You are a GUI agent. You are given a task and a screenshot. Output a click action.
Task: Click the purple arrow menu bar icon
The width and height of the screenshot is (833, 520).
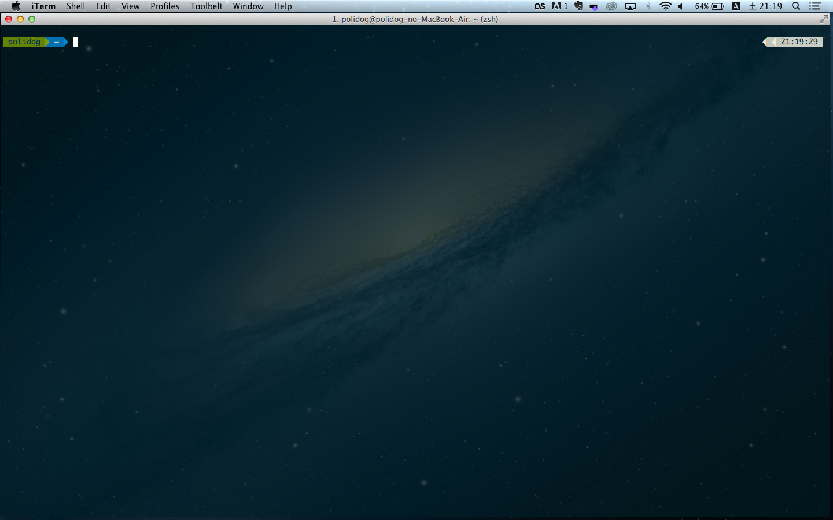point(593,6)
